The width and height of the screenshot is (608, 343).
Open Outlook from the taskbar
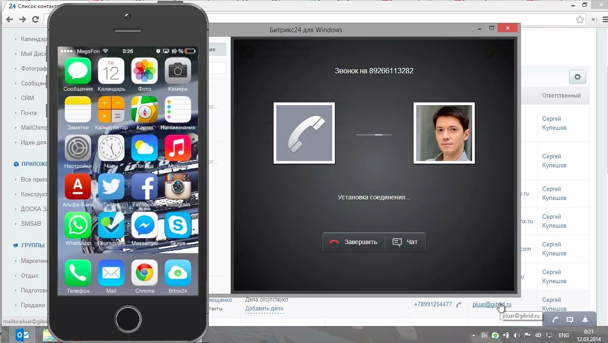22,335
